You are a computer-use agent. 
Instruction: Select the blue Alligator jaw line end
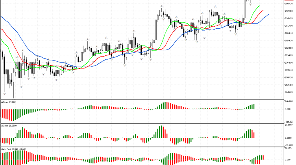(268, 15)
